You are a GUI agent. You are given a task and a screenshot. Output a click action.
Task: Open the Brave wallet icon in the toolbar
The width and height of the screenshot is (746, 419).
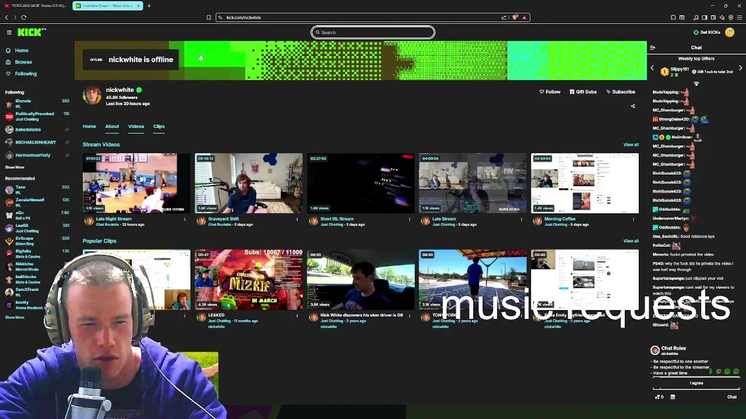(713, 17)
